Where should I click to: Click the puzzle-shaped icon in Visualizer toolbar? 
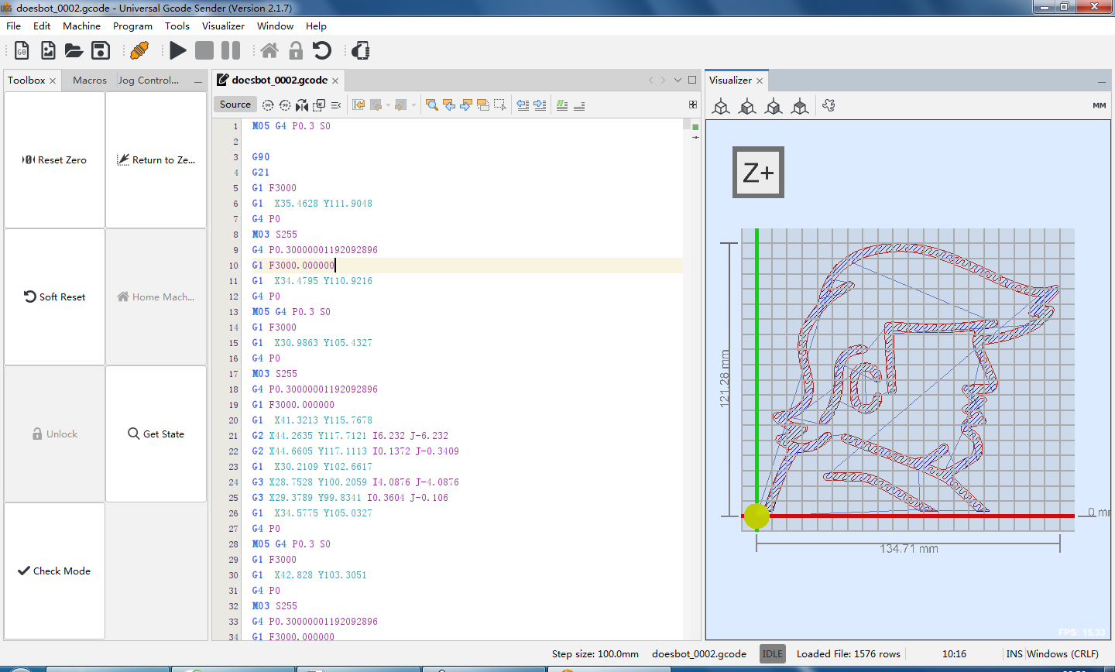(x=829, y=106)
